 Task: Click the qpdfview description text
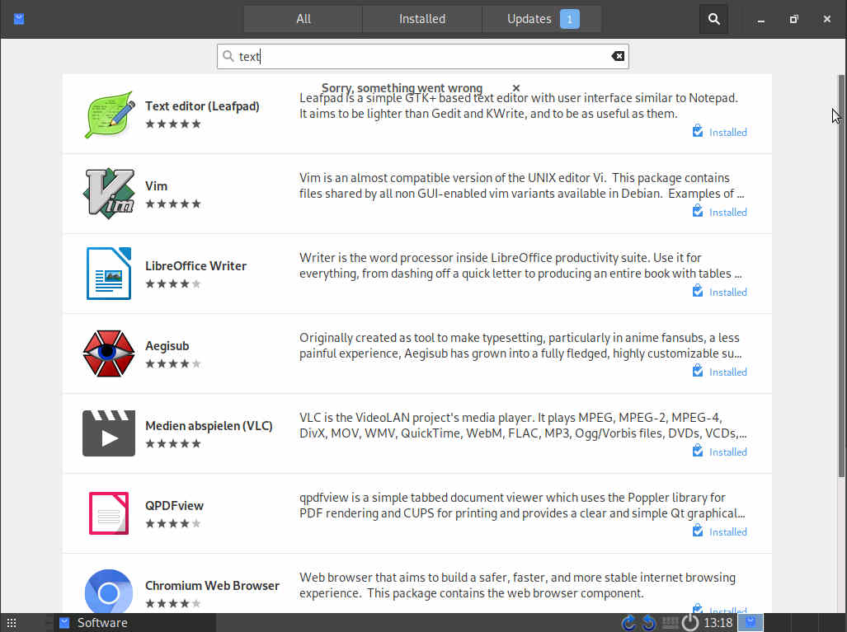pyautogui.click(x=522, y=505)
